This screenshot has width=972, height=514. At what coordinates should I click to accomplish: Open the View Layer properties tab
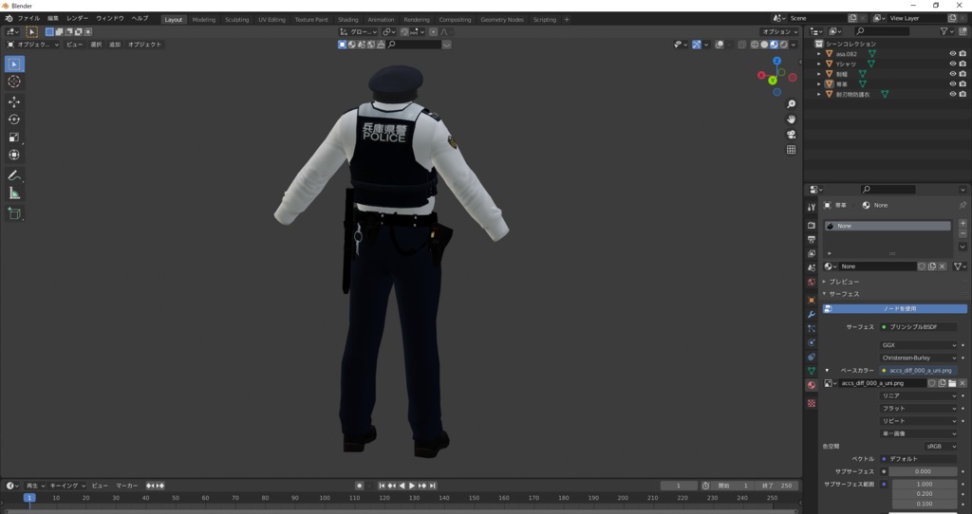click(812, 254)
